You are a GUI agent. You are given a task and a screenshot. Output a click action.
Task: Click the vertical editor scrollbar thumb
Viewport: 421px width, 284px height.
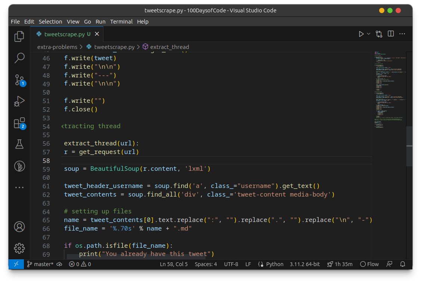[409, 146]
